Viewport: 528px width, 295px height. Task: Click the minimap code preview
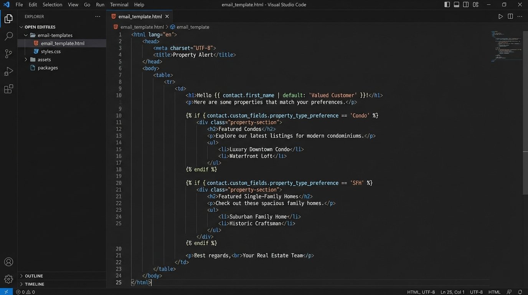[x=506, y=46]
